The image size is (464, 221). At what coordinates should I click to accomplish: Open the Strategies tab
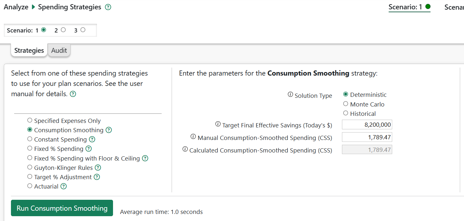coord(29,51)
